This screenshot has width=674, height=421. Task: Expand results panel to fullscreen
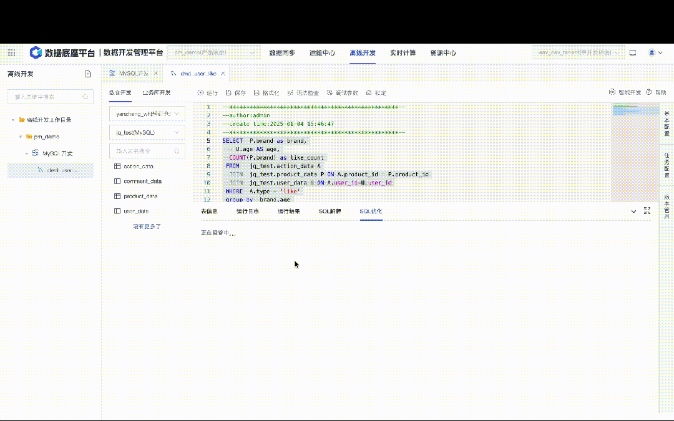click(x=647, y=211)
